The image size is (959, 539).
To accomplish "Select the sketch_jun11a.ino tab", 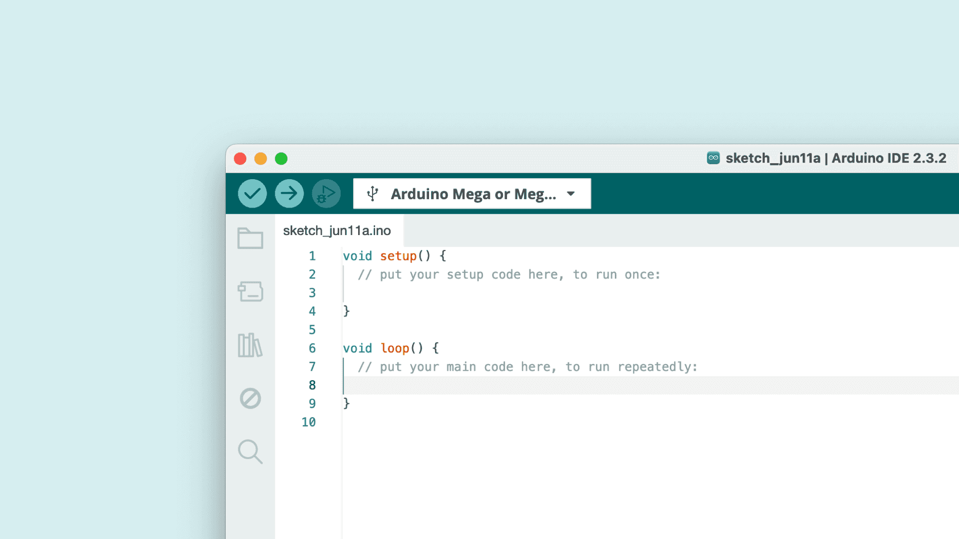I will point(339,231).
